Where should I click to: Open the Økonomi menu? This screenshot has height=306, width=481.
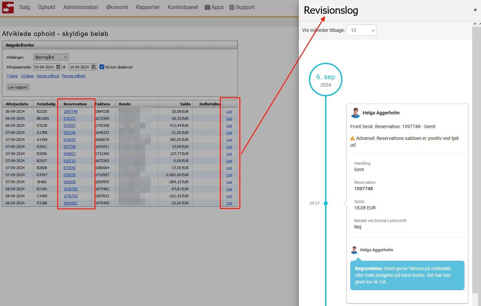pos(117,7)
